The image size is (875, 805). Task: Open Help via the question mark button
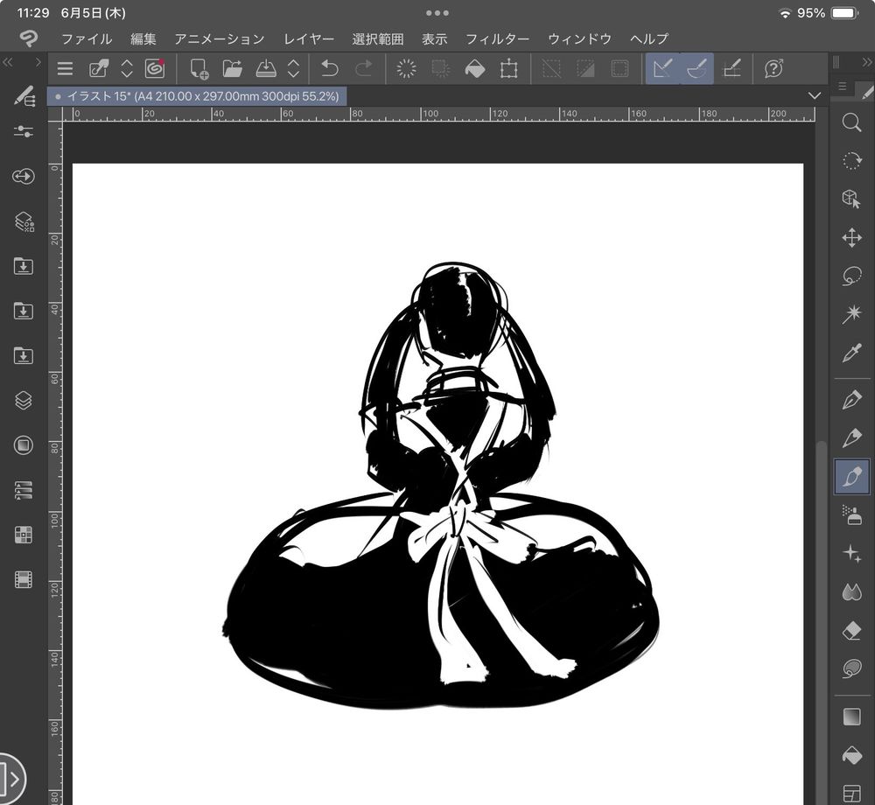[x=774, y=68]
